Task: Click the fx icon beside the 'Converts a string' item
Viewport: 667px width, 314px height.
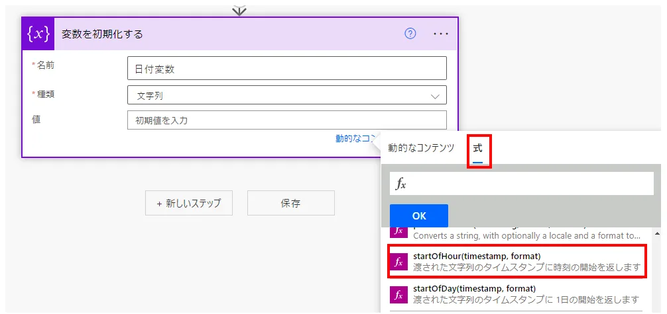Action: [x=399, y=231]
